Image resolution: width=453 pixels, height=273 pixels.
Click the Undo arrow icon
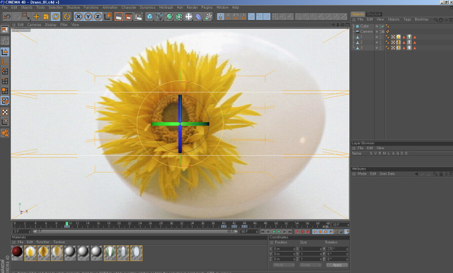7,17
